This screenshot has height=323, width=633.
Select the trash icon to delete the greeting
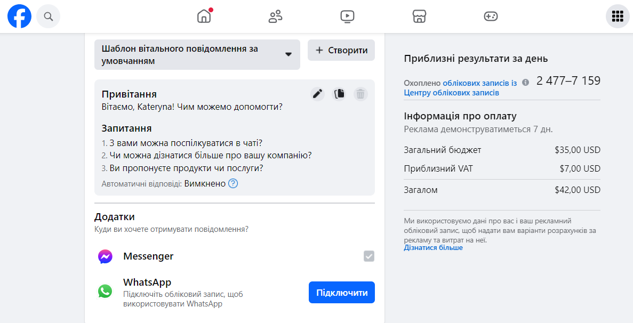coord(360,94)
